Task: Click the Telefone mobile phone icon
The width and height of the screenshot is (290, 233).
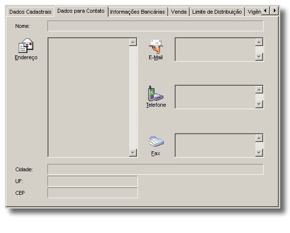Action: tap(156, 93)
